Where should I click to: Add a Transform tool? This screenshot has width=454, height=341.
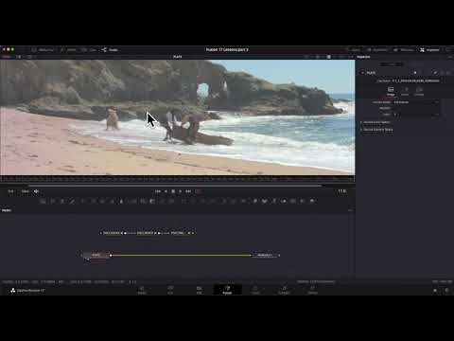pos(171,201)
